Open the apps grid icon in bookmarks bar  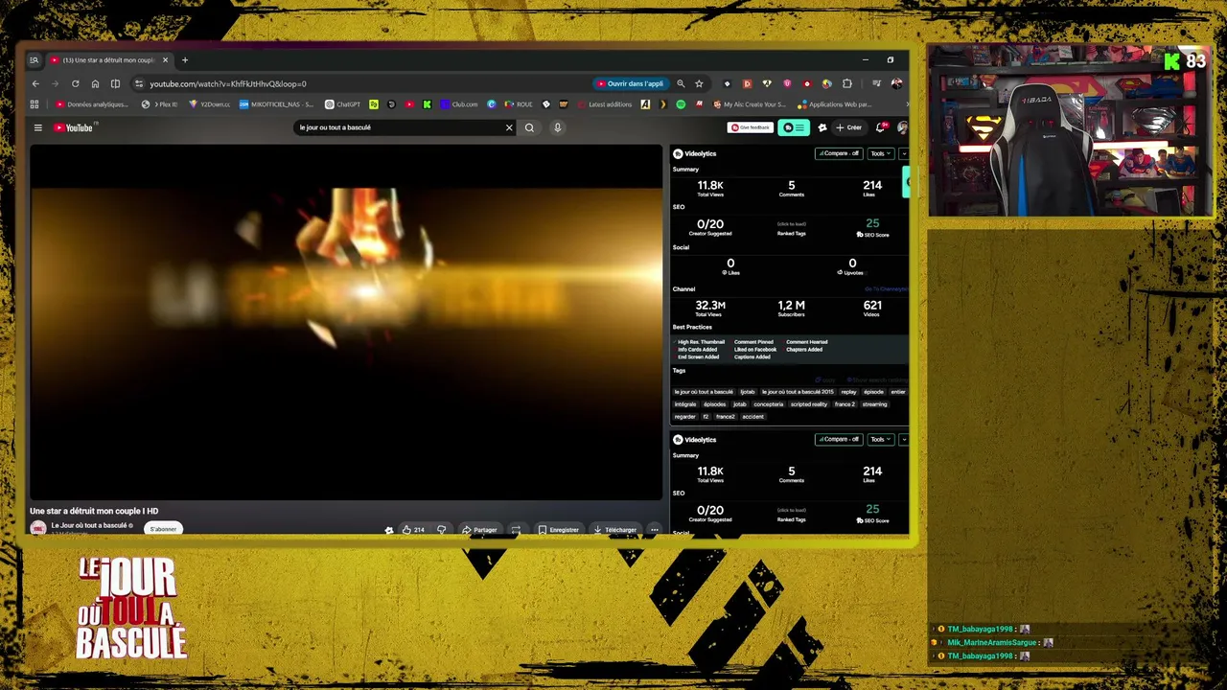35,104
